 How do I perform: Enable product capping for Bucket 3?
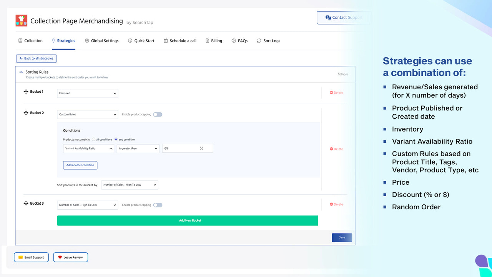pos(158,205)
